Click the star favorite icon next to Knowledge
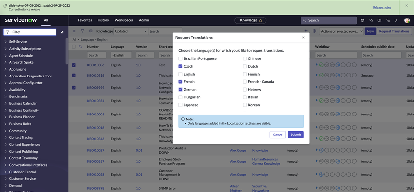The width and height of the screenshot is (414, 192). pos(261,20)
